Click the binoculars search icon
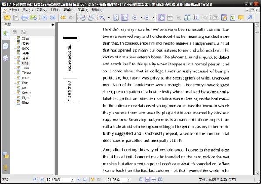 tap(187, 18)
